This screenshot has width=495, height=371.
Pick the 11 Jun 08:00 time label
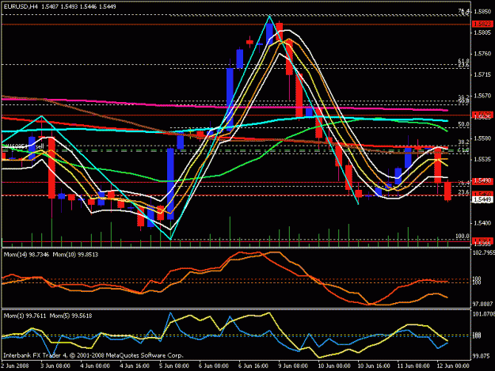click(413, 366)
